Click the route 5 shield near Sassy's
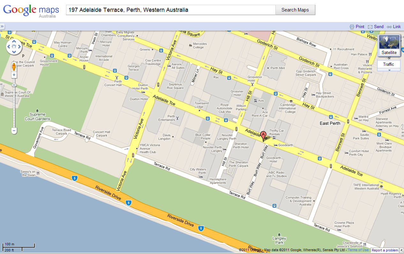The image size is (404, 254). click(x=74, y=178)
